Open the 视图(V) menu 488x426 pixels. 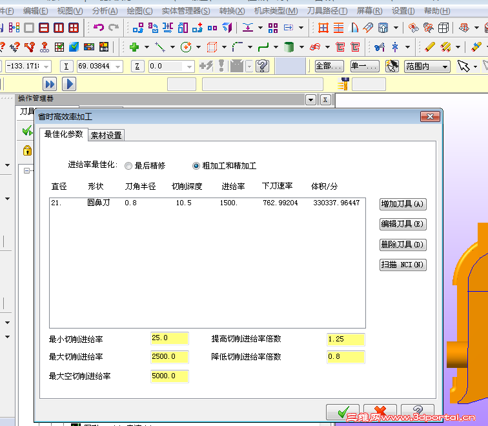coord(70,11)
